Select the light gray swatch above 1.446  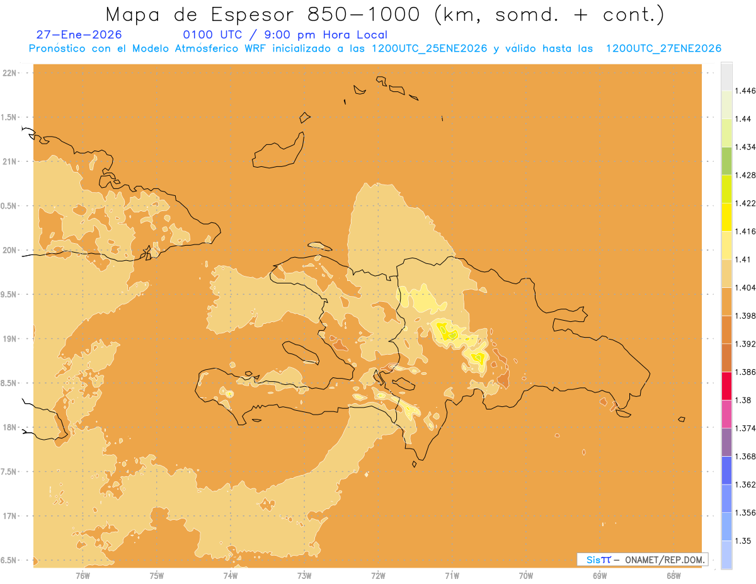(726, 76)
